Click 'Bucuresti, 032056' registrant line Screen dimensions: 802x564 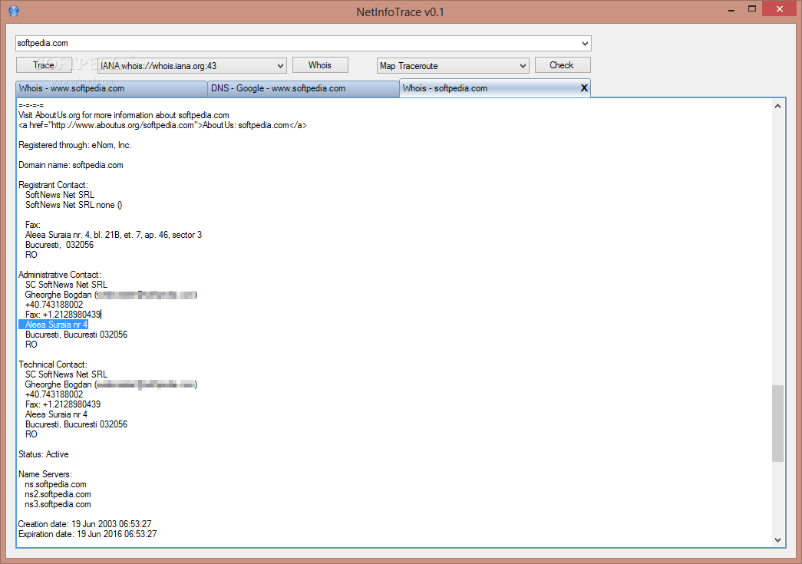coord(59,245)
